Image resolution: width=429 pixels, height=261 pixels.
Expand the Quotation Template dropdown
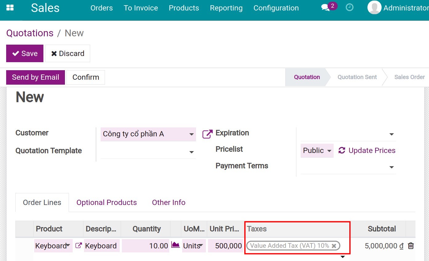point(191,152)
